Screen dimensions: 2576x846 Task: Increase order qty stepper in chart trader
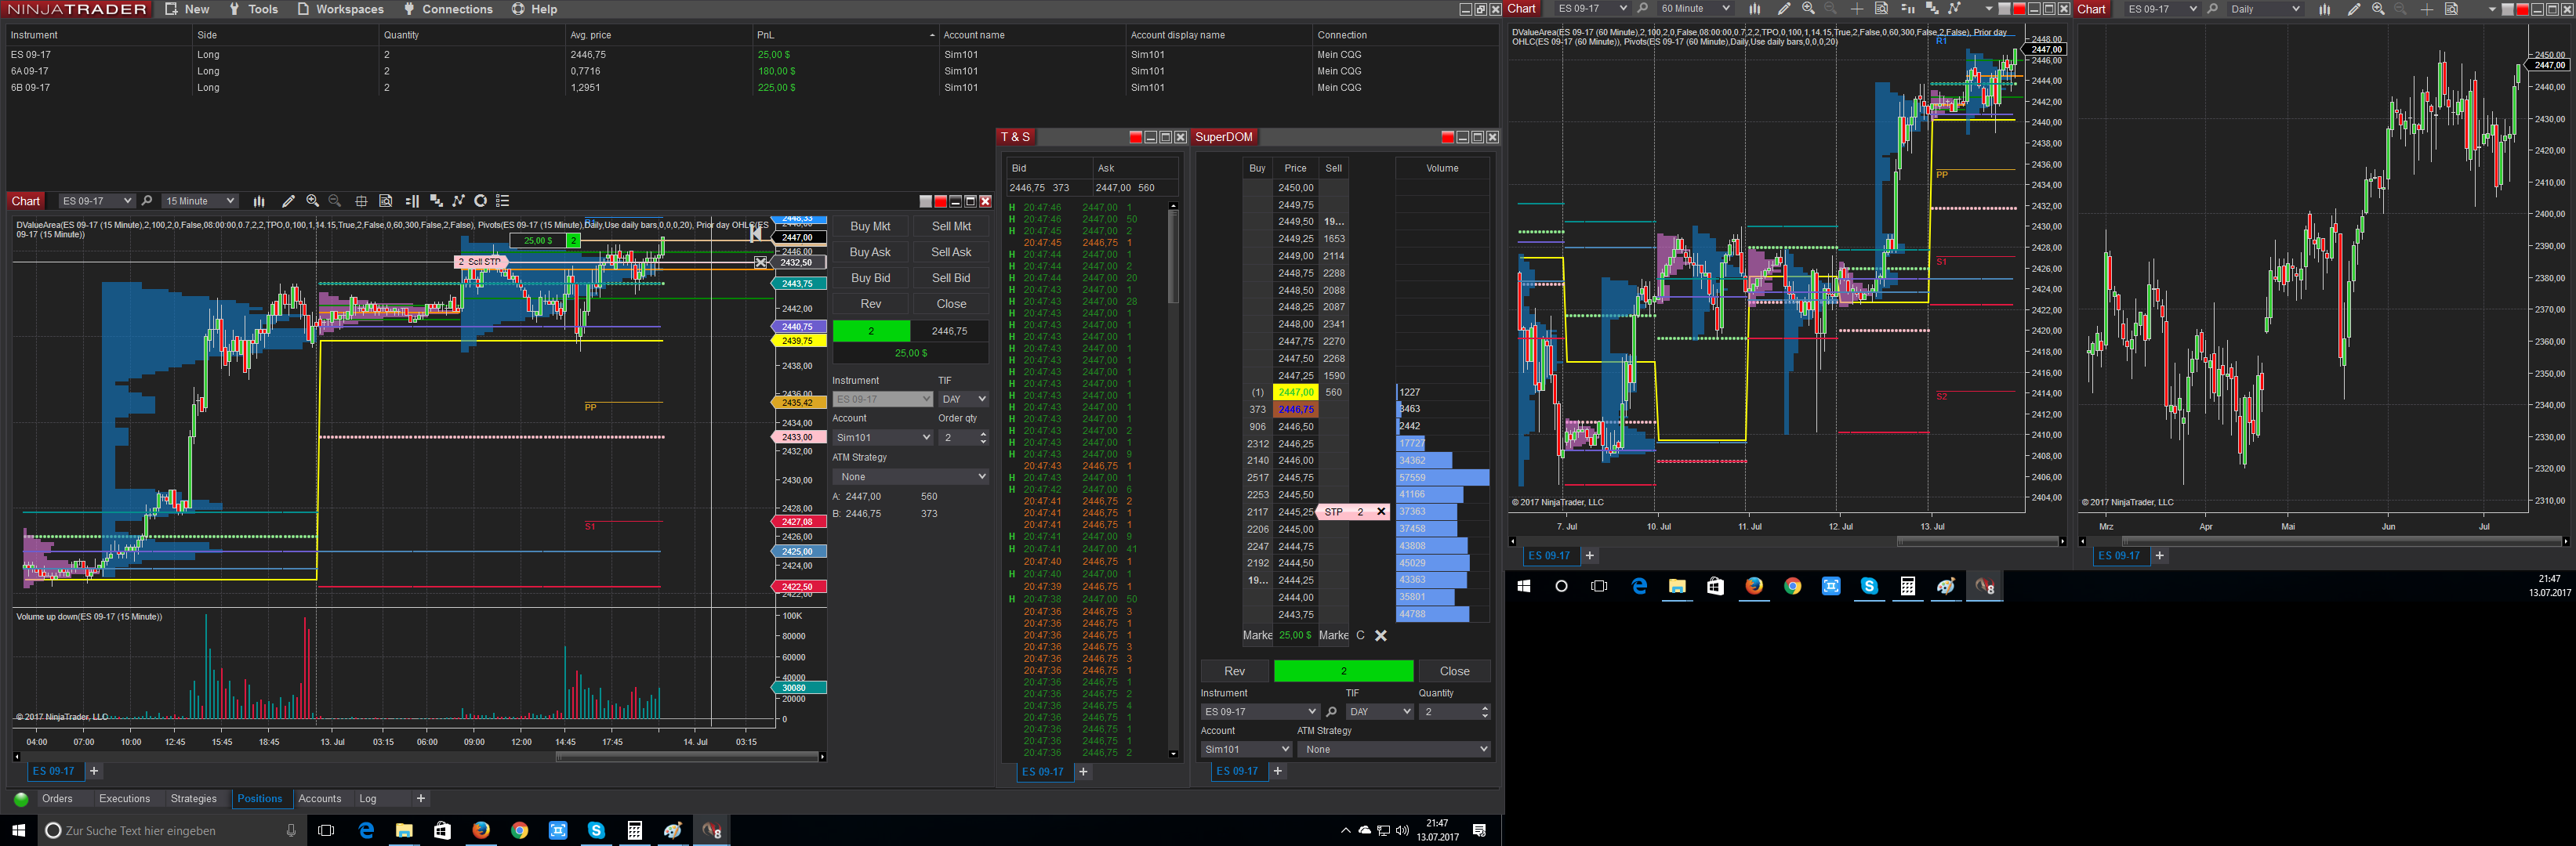click(984, 435)
